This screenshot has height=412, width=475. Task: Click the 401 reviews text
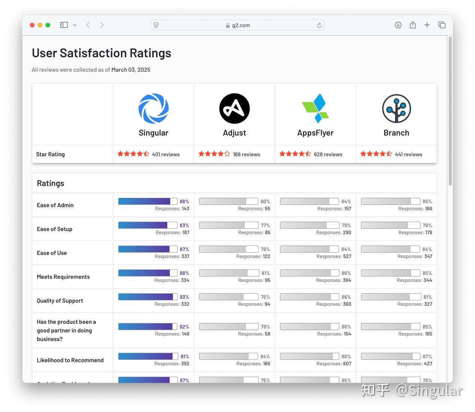(166, 154)
